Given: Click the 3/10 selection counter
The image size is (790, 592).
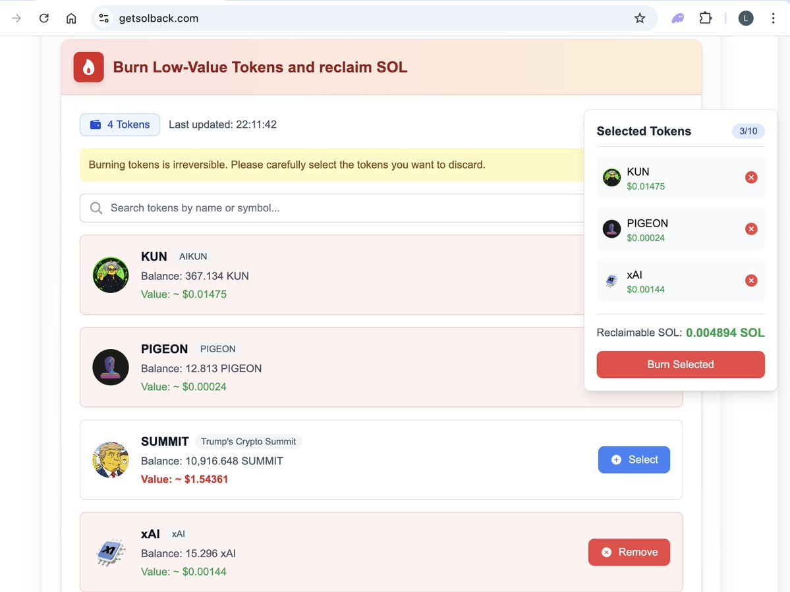Looking at the screenshot, I should [x=748, y=131].
